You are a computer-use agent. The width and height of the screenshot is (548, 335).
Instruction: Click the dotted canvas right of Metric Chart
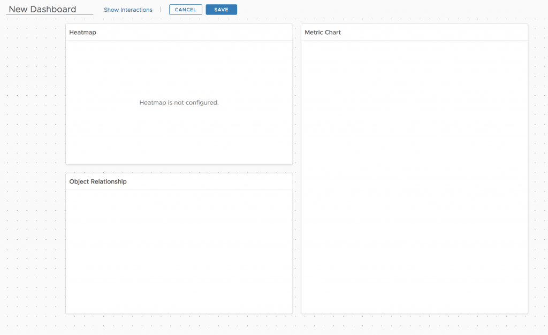click(x=537, y=161)
